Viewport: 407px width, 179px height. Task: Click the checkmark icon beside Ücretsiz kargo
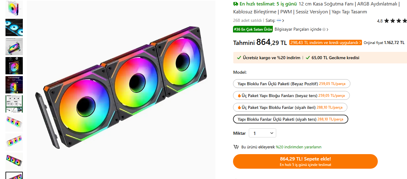[239, 58]
